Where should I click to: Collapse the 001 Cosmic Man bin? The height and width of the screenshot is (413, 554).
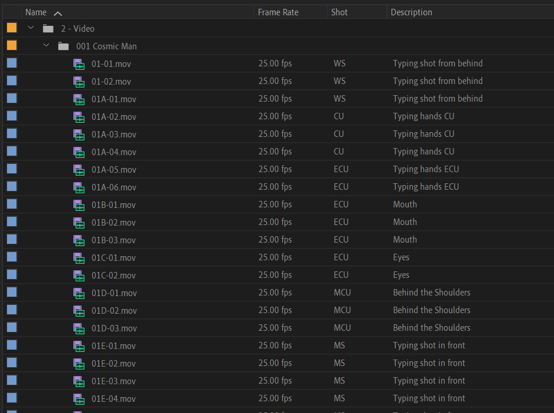click(46, 45)
